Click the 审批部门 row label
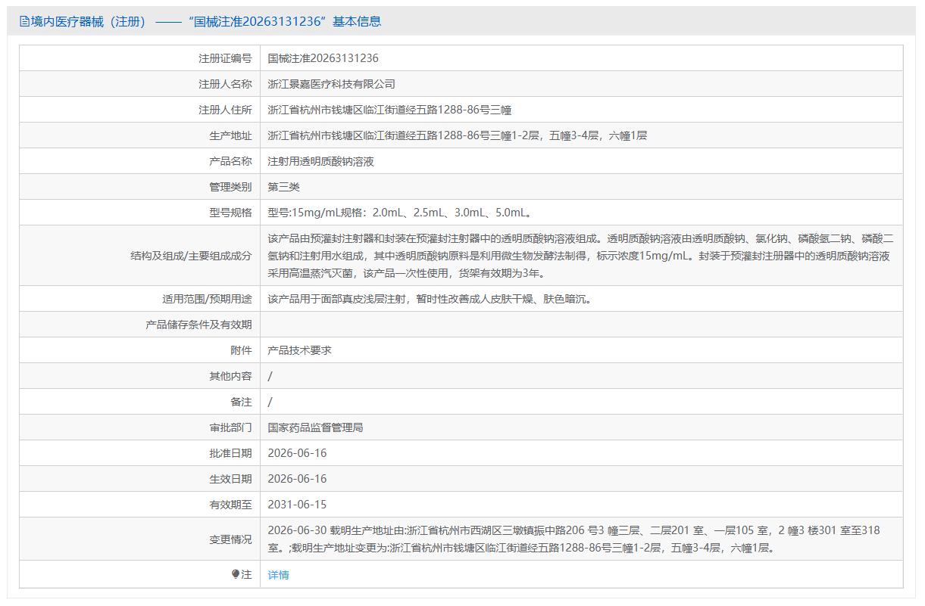Screen dimensions: 925x606 tap(230, 427)
